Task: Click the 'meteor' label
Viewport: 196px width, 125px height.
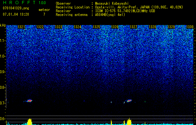Action: pyautogui.click(x=44, y=10)
